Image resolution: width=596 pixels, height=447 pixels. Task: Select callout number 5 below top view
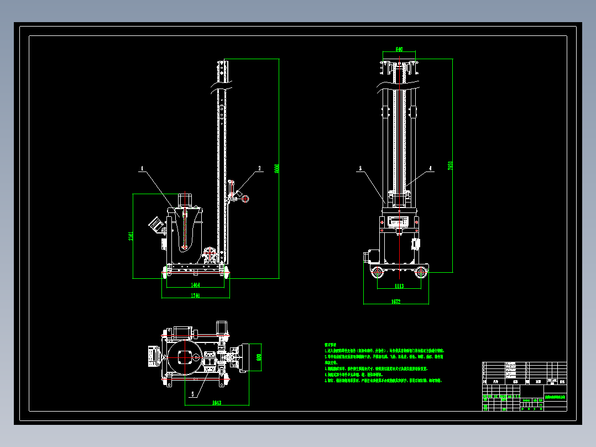193,394
